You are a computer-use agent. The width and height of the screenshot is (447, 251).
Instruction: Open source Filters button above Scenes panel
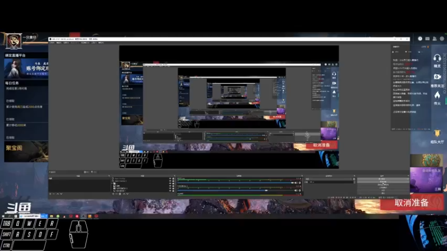pyautogui.click(x=94, y=172)
